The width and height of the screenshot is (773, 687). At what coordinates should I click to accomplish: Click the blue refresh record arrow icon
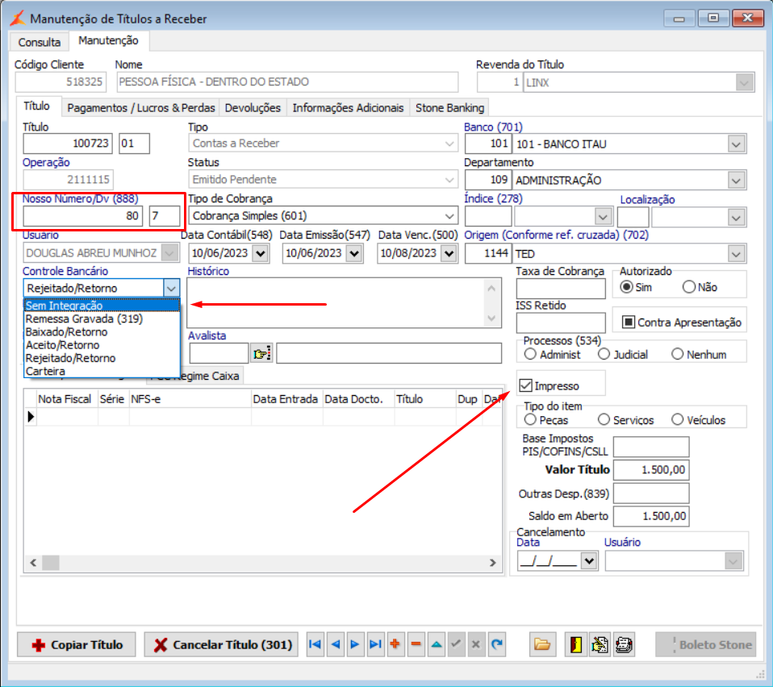click(497, 644)
